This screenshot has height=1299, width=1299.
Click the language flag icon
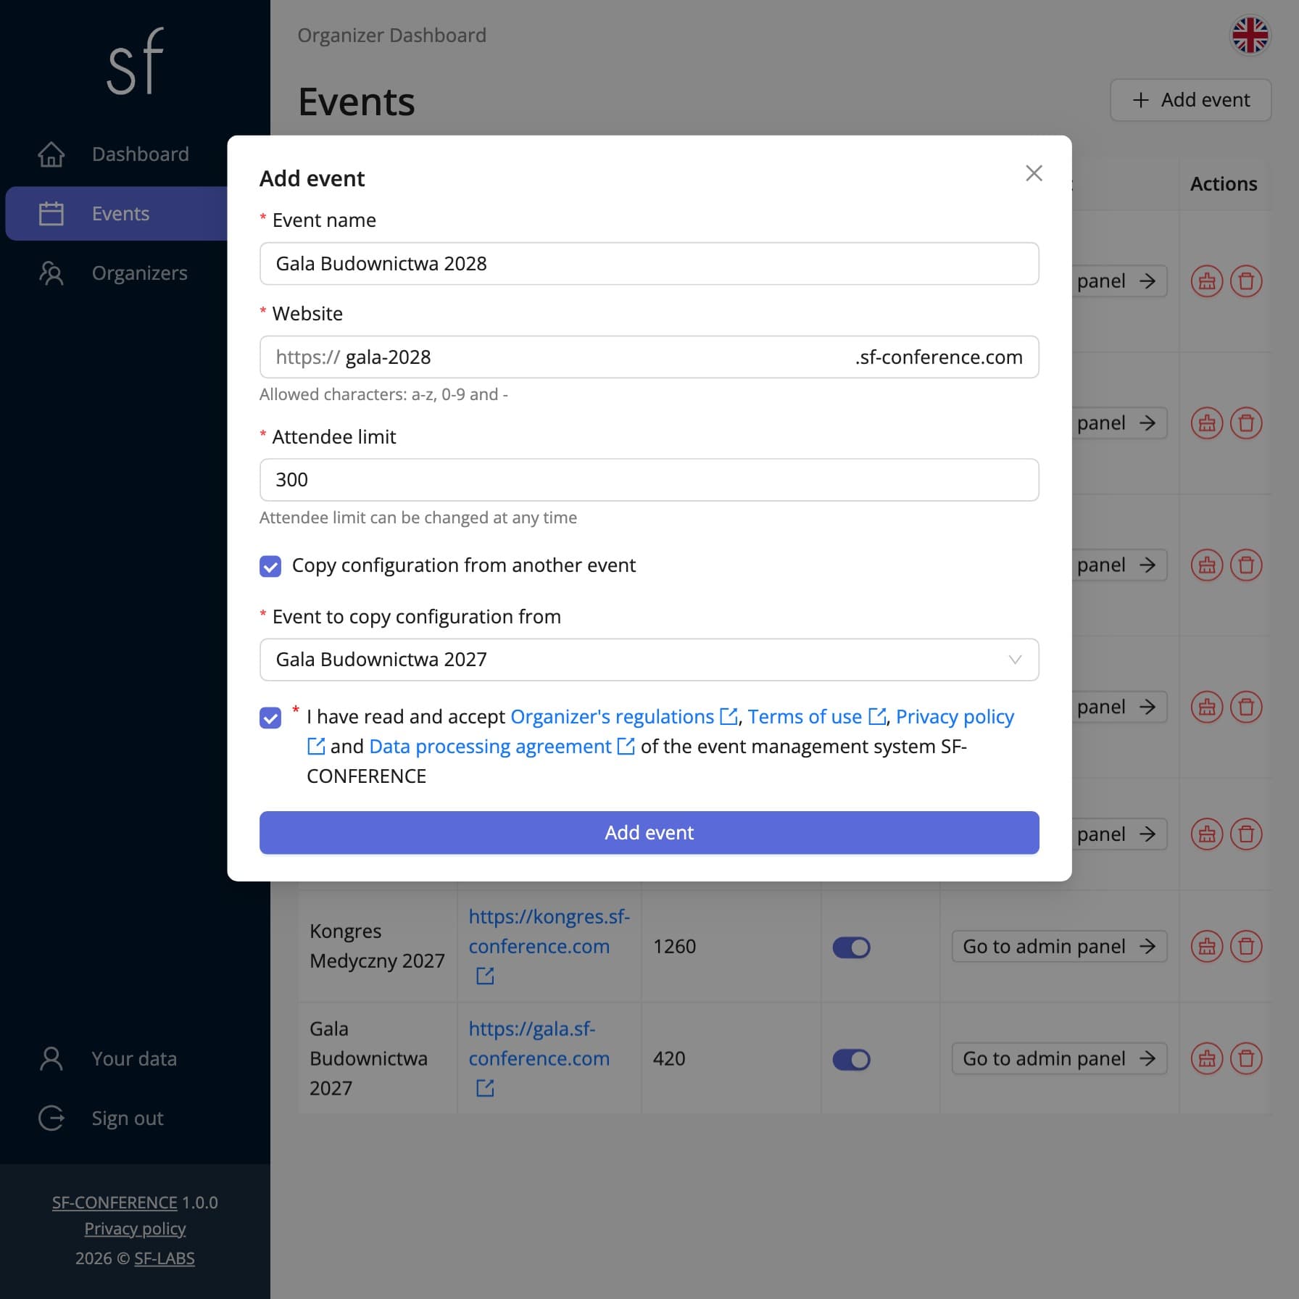click(1250, 36)
